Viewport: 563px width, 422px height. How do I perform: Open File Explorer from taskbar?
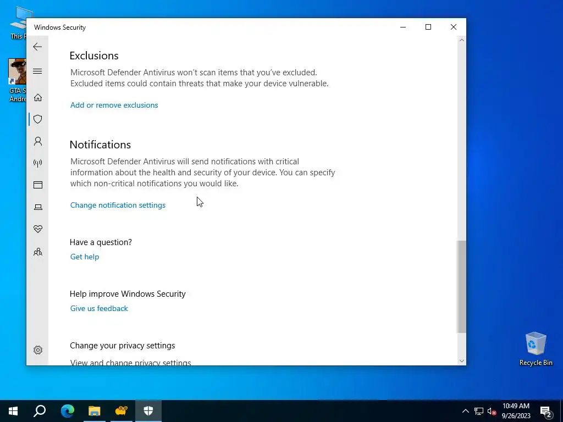(x=95, y=411)
